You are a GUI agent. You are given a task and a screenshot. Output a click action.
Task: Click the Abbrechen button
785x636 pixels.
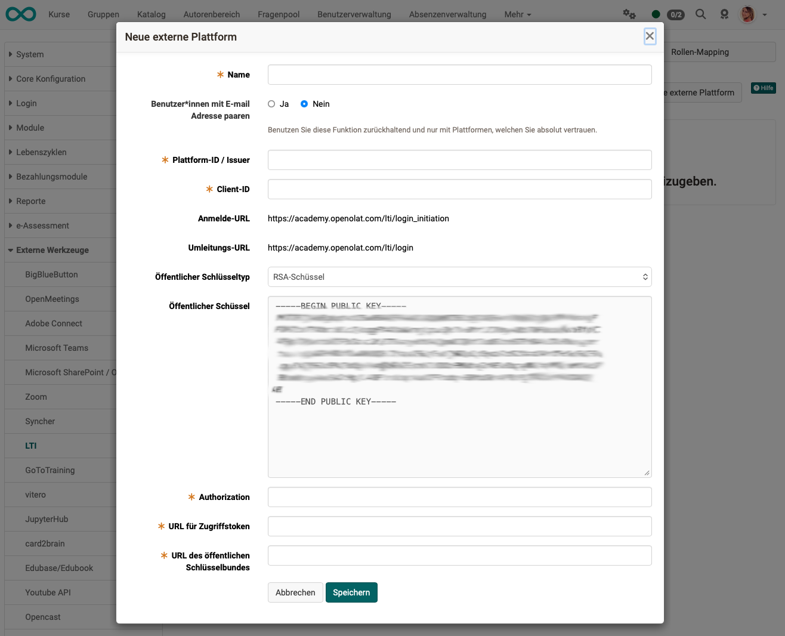click(295, 592)
